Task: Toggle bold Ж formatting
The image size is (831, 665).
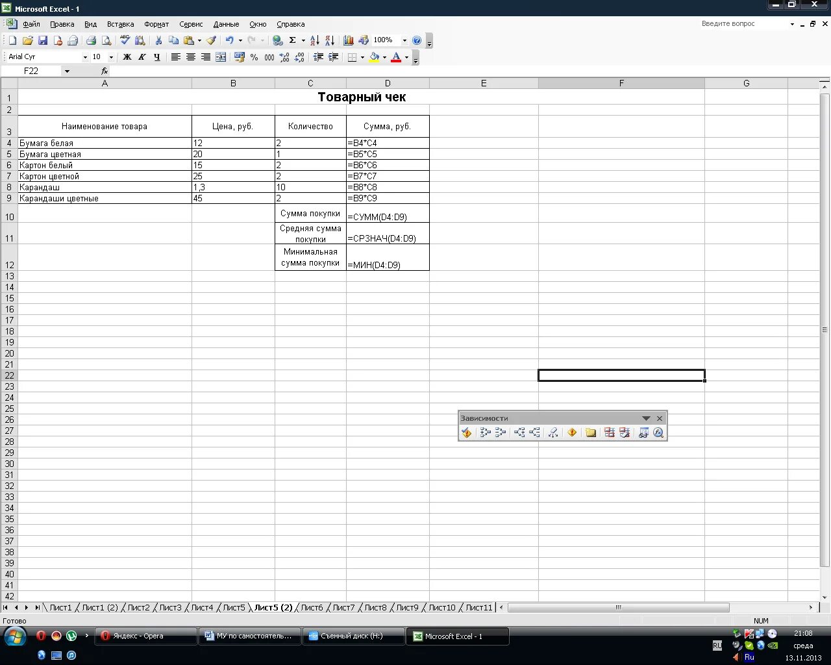Action: pyautogui.click(x=127, y=57)
